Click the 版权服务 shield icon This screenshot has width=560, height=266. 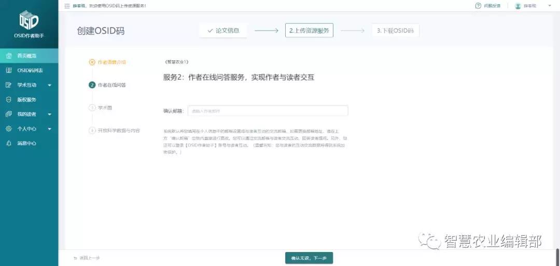[x=8, y=100]
